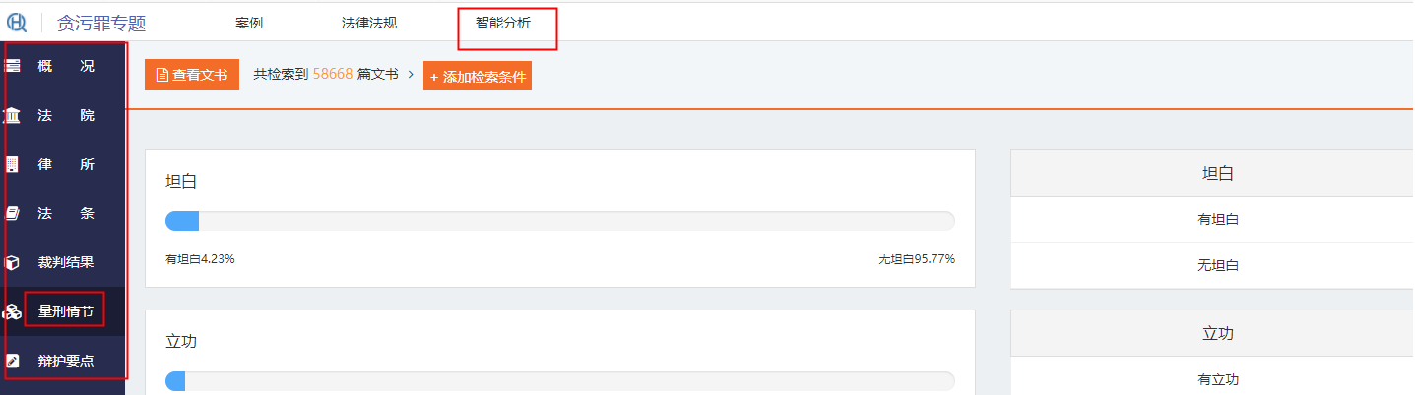
Task: Click the 坦白 progress bar
Action: [x=559, y=221]
